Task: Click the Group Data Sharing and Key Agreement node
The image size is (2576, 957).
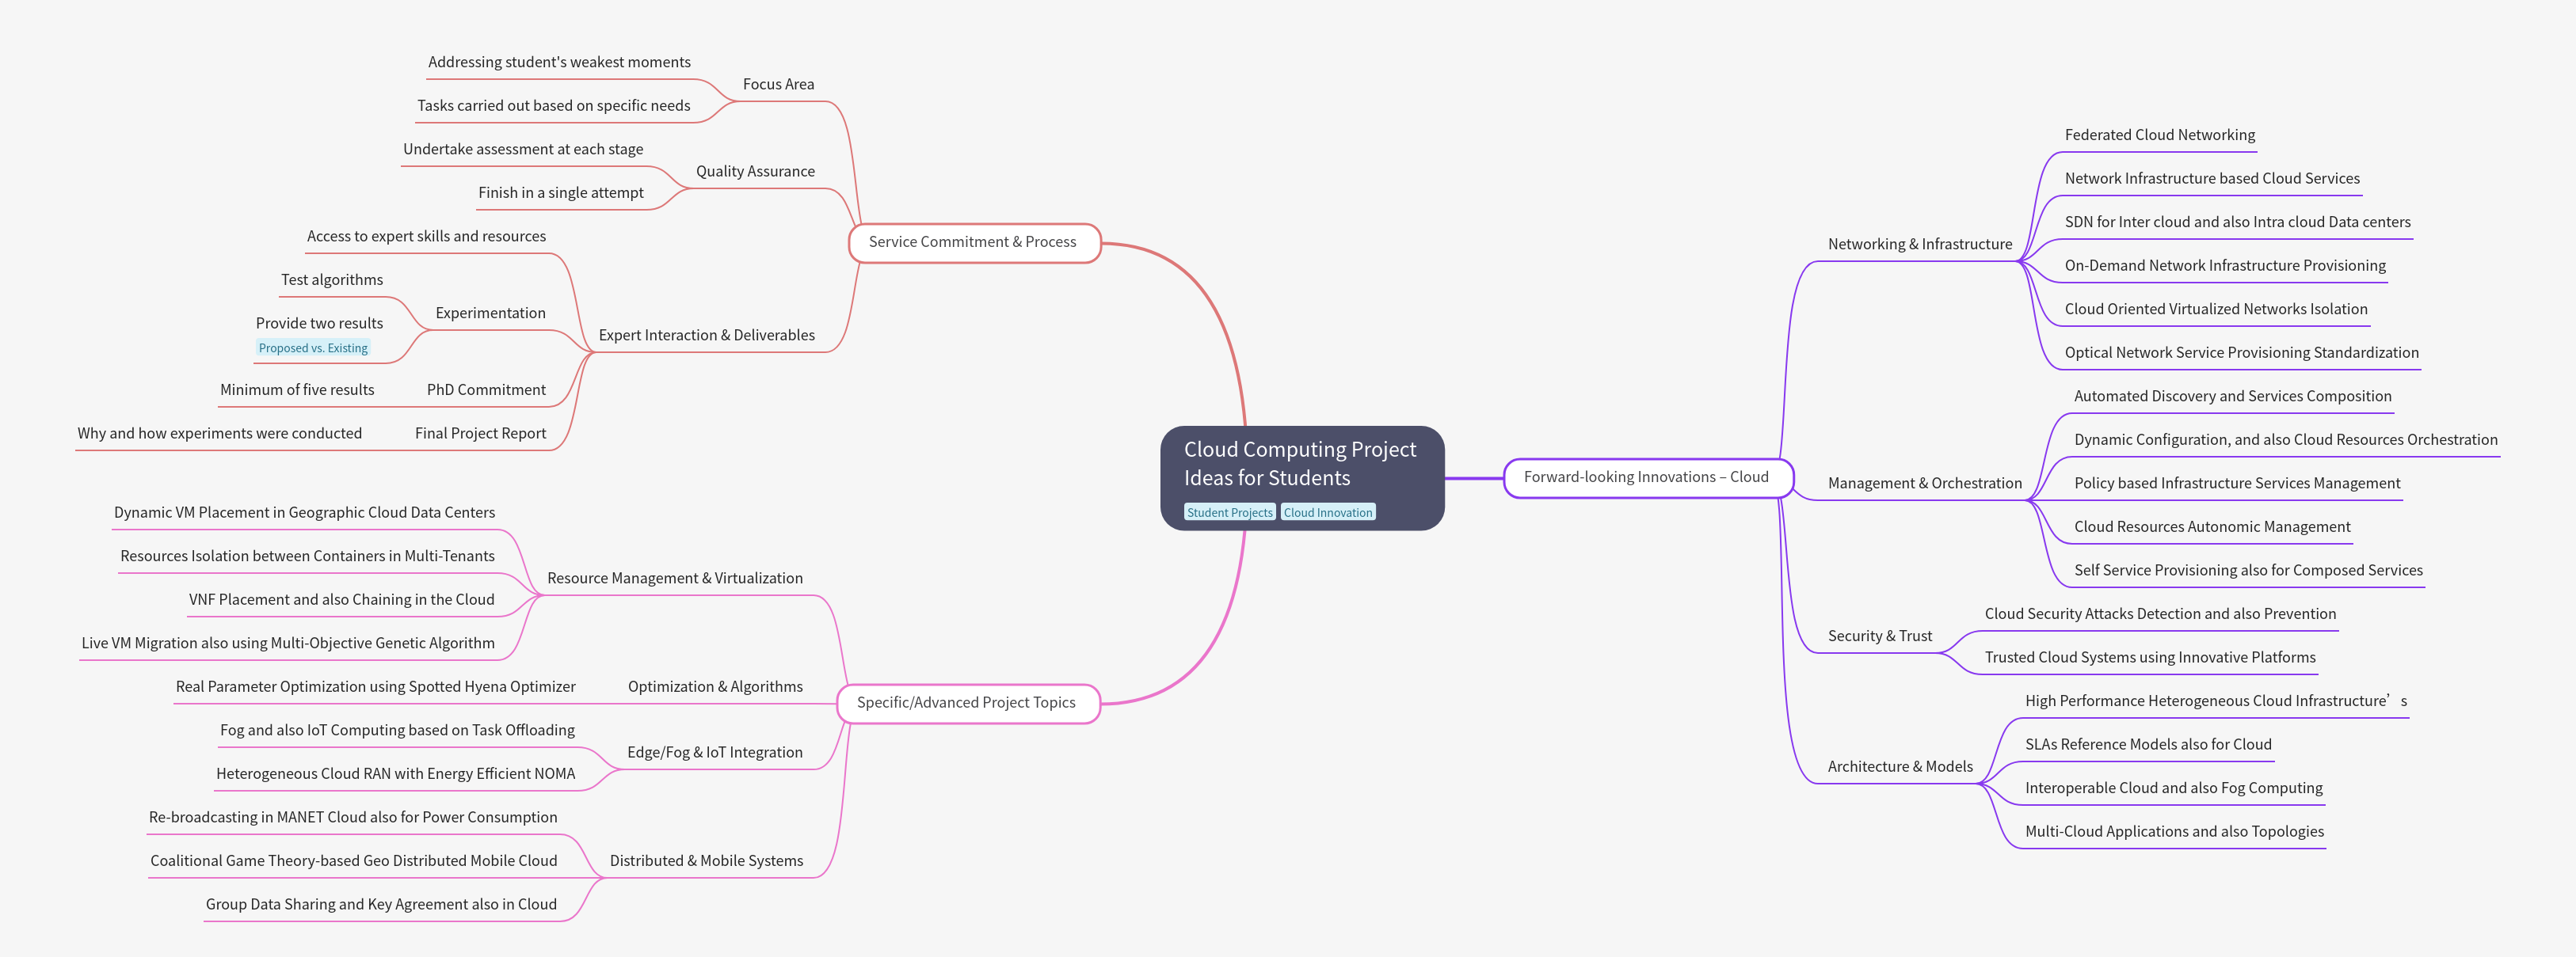Action: click(x=382, y=903)
